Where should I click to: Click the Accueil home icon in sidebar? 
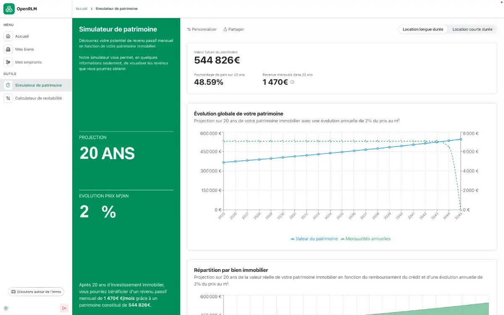click(x=8, y=37)
